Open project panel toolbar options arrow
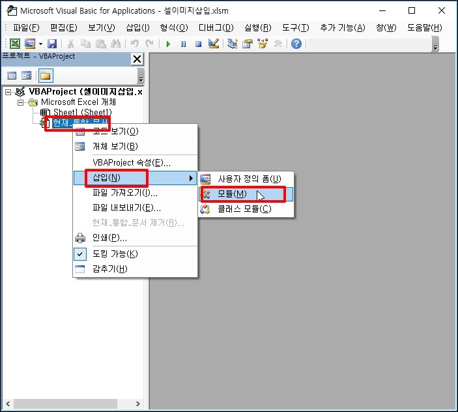Screen dimensions: 458x412 point(141,76)
